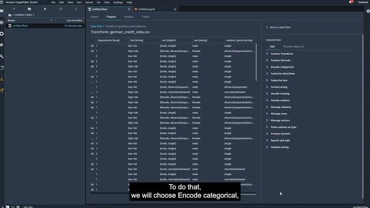Go to the Import tab
Screen dimensions: 370x208
point(94,17)
